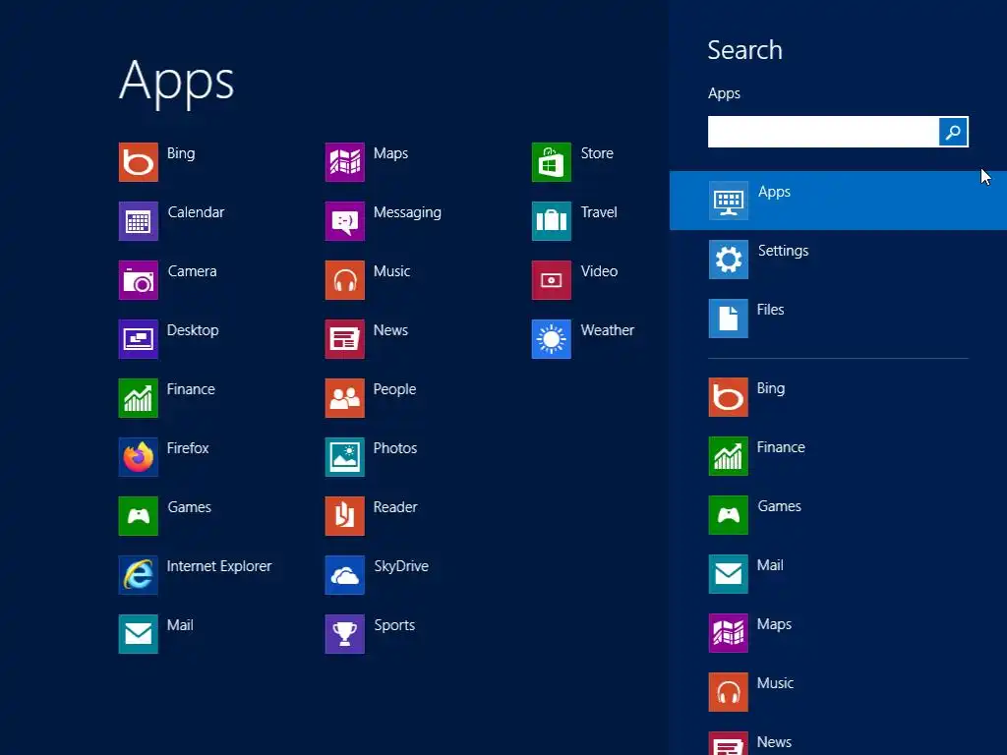Select Files search category
This screenshot has height=755, width=1007.
point(838,319)
